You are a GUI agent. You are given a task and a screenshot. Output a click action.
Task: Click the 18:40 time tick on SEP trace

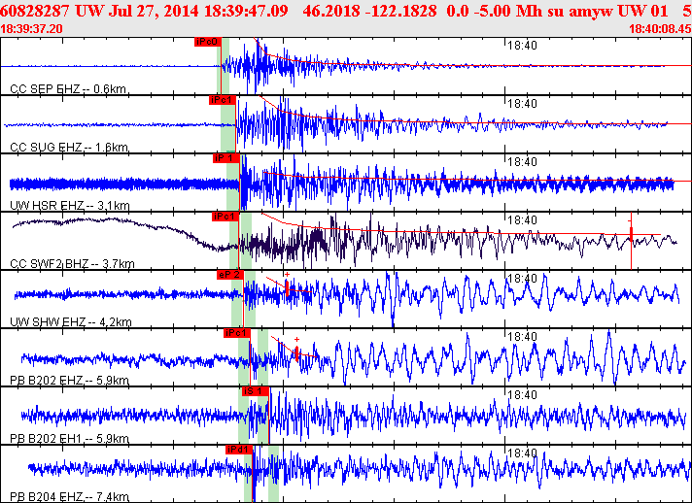[x=523, y=46]
